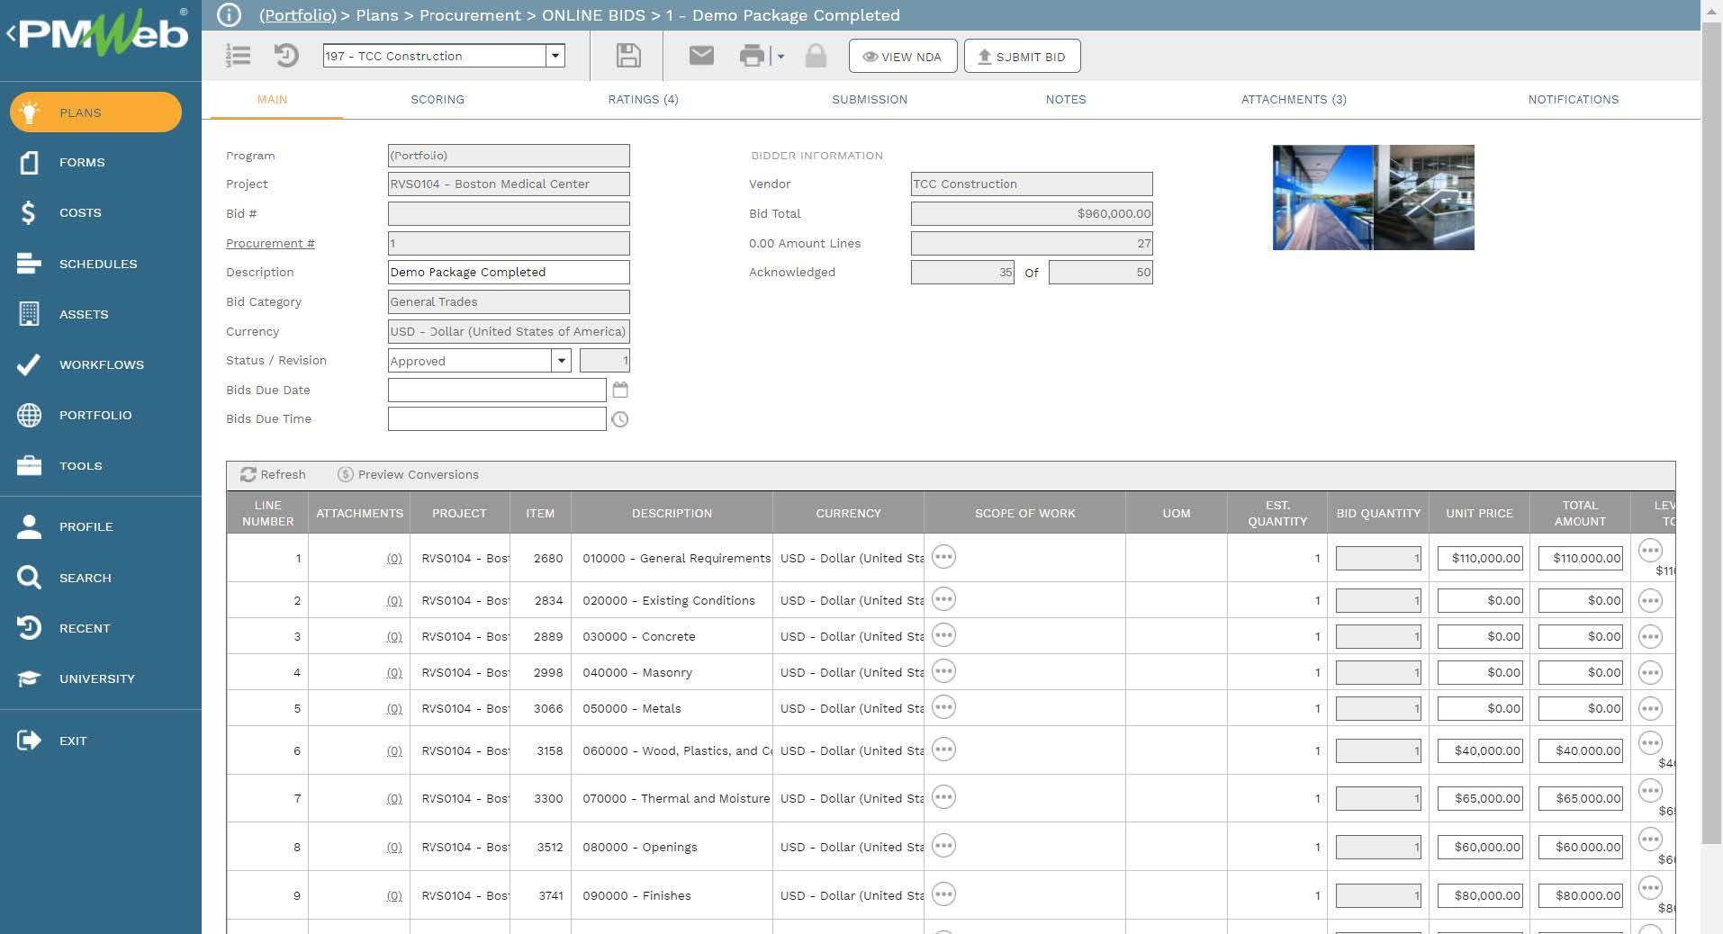Open scope of work ellipsis for Masonry row

click(943, 671)
